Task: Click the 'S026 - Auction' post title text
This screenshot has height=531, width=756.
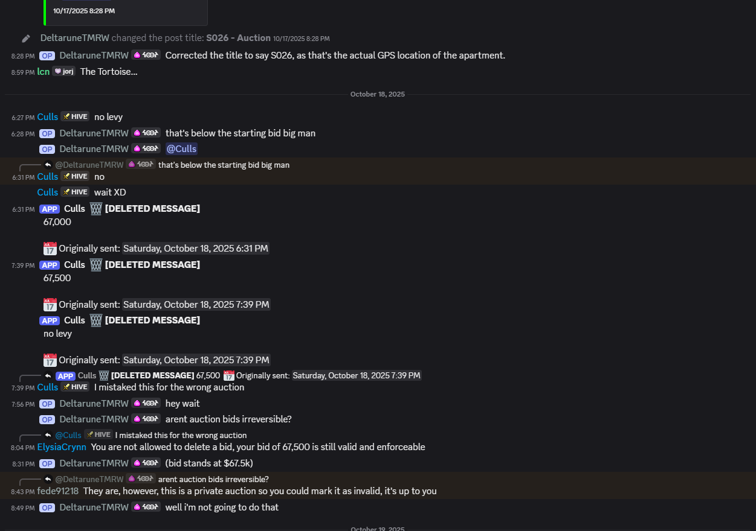Action: point(238,38)
